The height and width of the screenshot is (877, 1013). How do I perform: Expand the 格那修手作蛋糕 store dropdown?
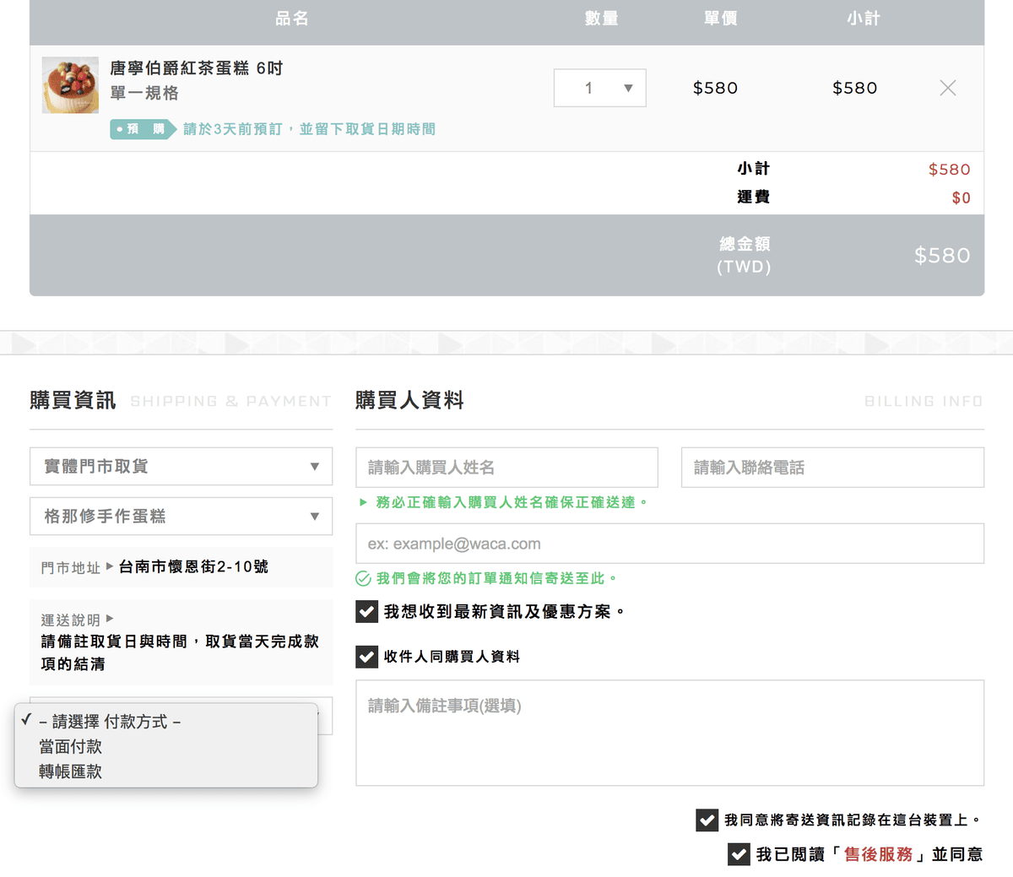point(181,517)
